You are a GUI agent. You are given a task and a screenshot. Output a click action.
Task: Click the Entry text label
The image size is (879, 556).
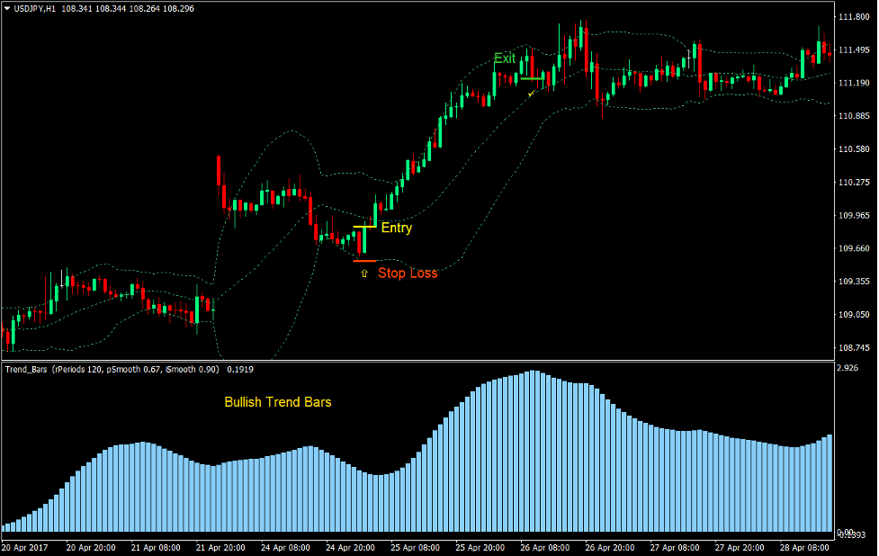point(397,228)
